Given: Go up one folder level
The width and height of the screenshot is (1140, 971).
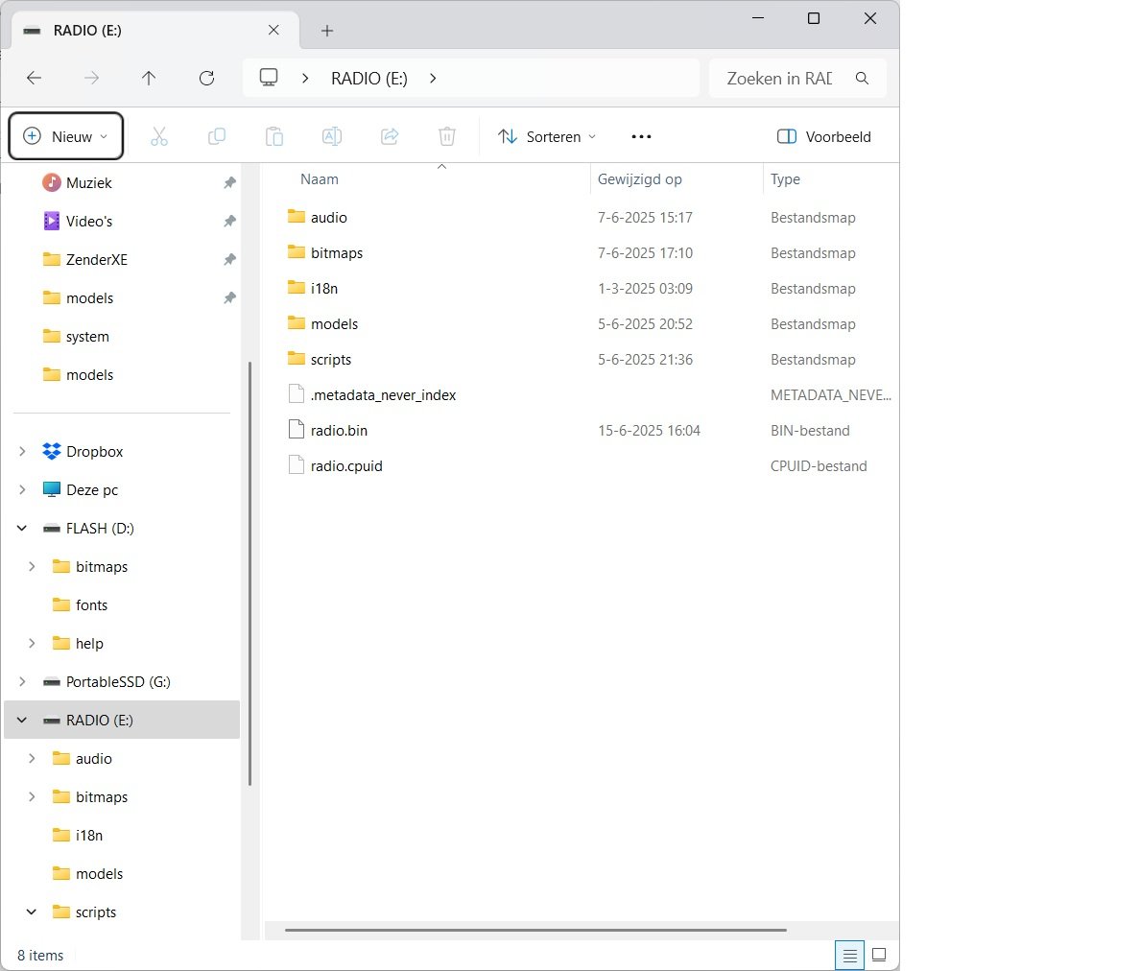Looking at the screenshot, I should point(149,79).
